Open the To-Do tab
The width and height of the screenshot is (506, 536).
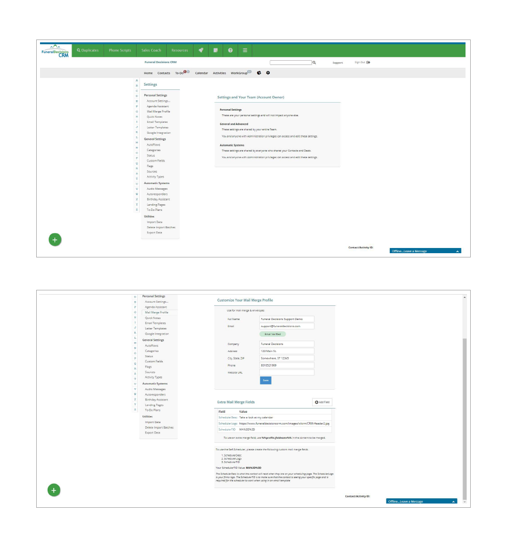[179, 73]
